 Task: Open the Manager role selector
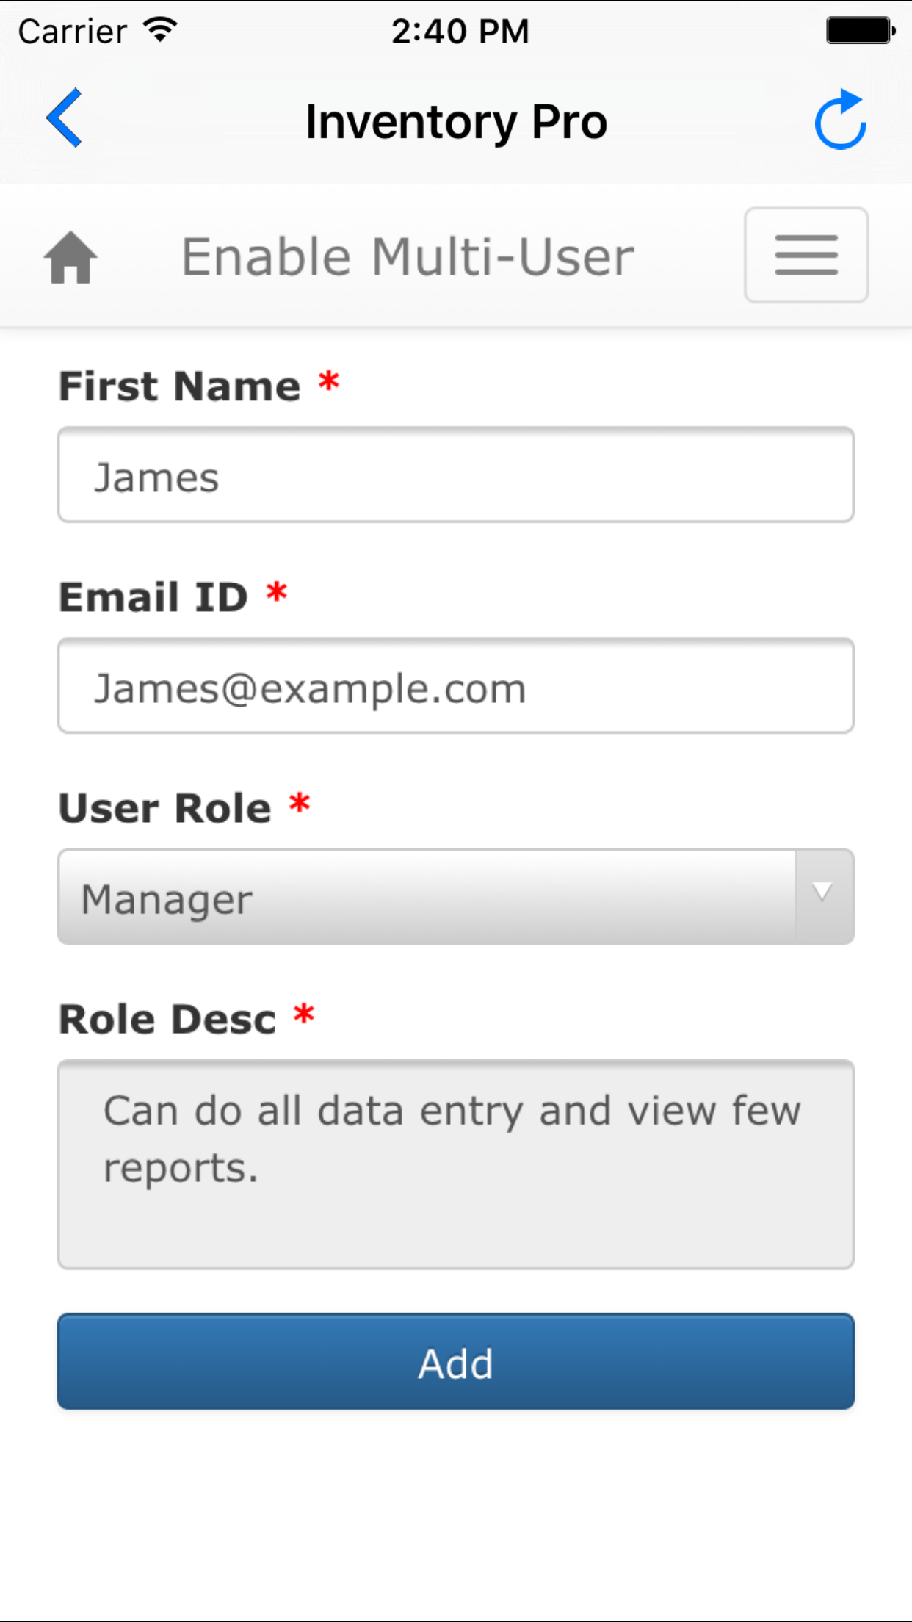pyautogui.click(x=426, y=897)
